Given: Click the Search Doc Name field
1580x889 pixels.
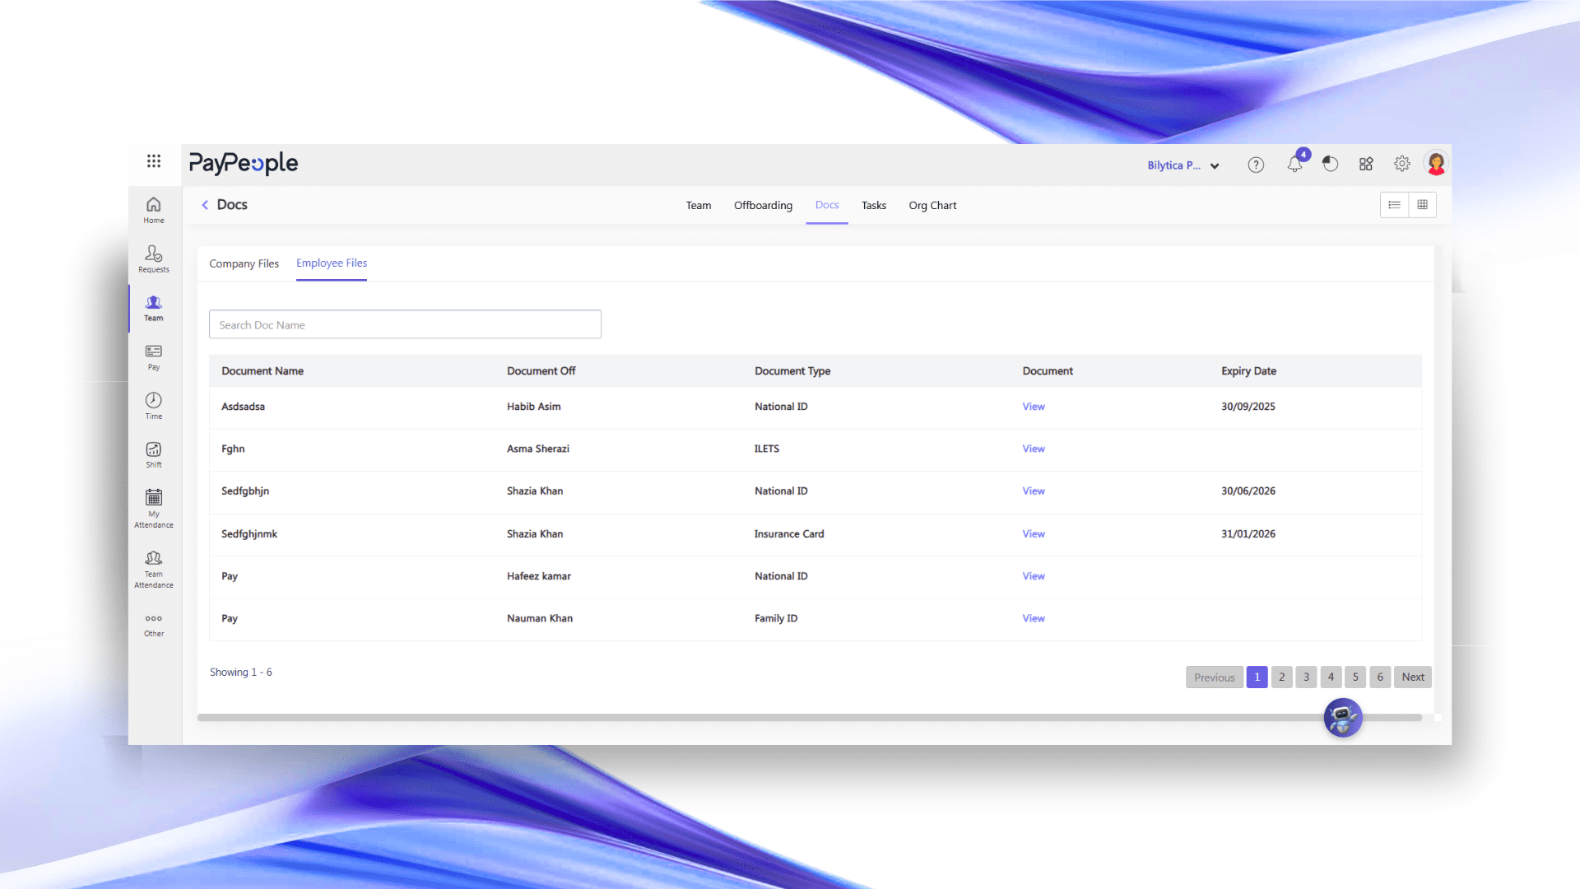Looking at the screenshot, I should click(405, 325).
